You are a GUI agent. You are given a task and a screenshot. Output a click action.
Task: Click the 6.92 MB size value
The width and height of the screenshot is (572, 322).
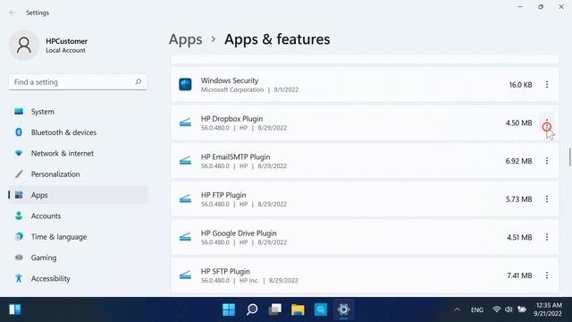pos(518,161)
